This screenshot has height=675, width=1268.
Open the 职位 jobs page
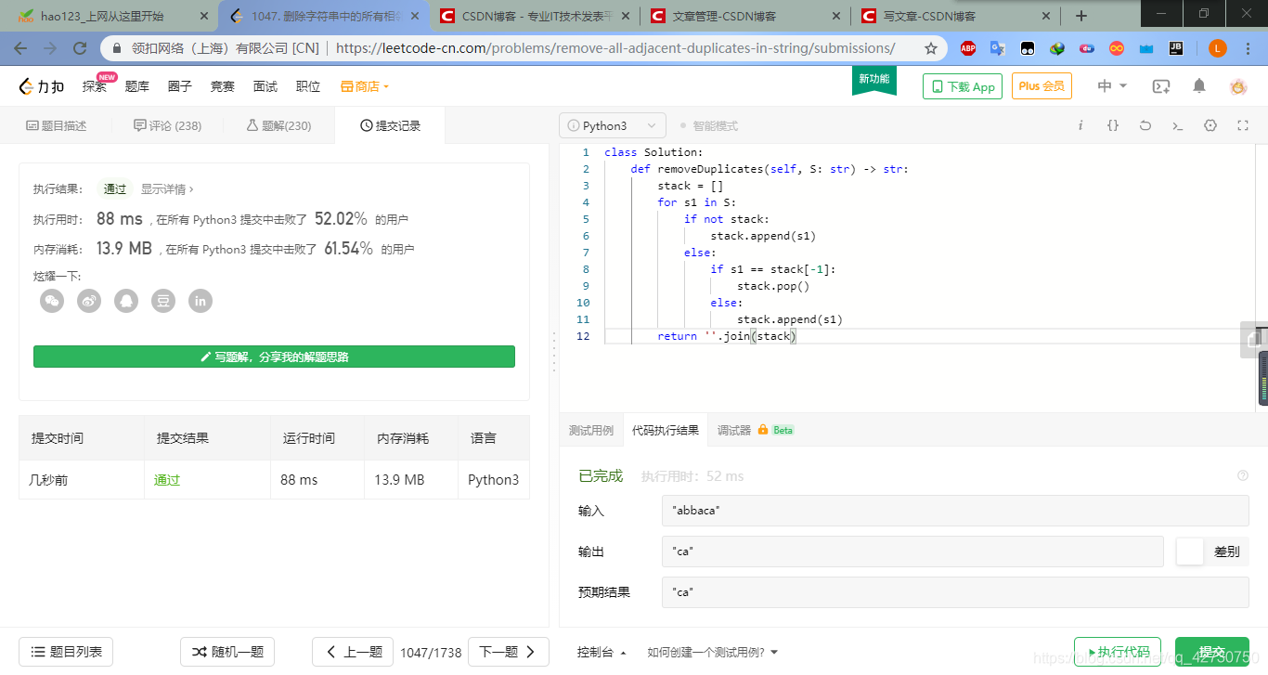[308, 86]
